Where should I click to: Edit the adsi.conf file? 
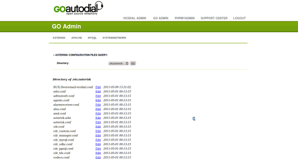98,92
